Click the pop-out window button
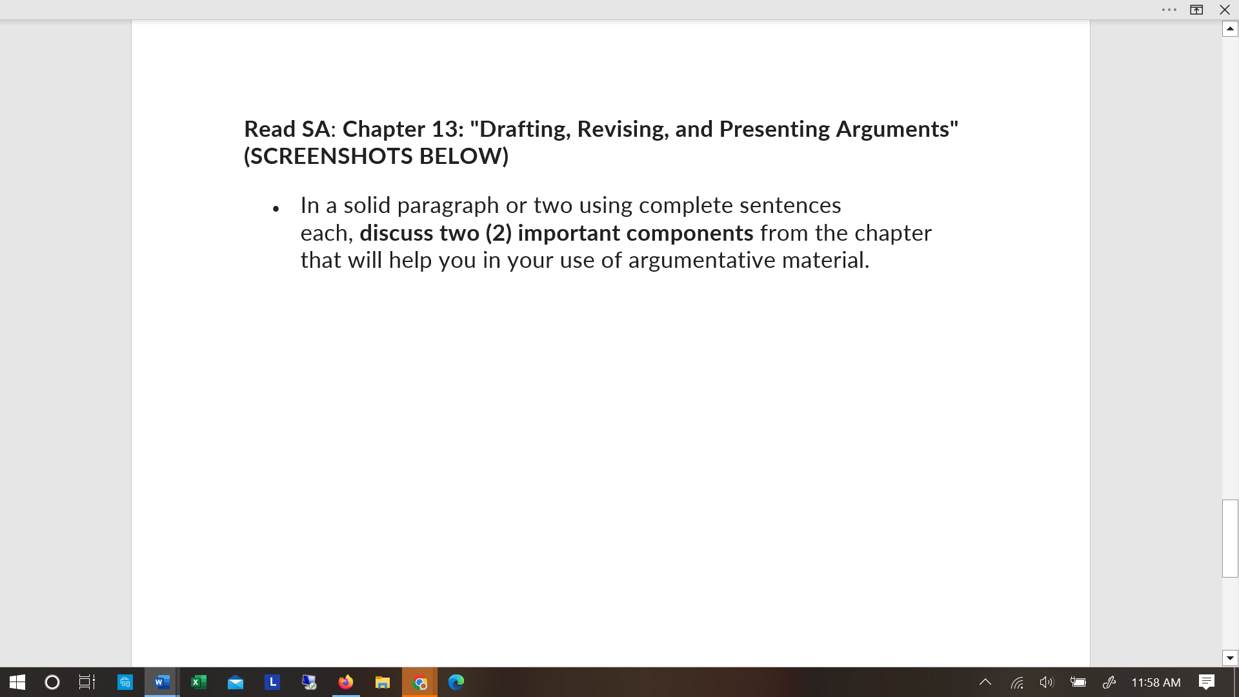Screen dimensions: 1239x697 (x=1197, y=10)
